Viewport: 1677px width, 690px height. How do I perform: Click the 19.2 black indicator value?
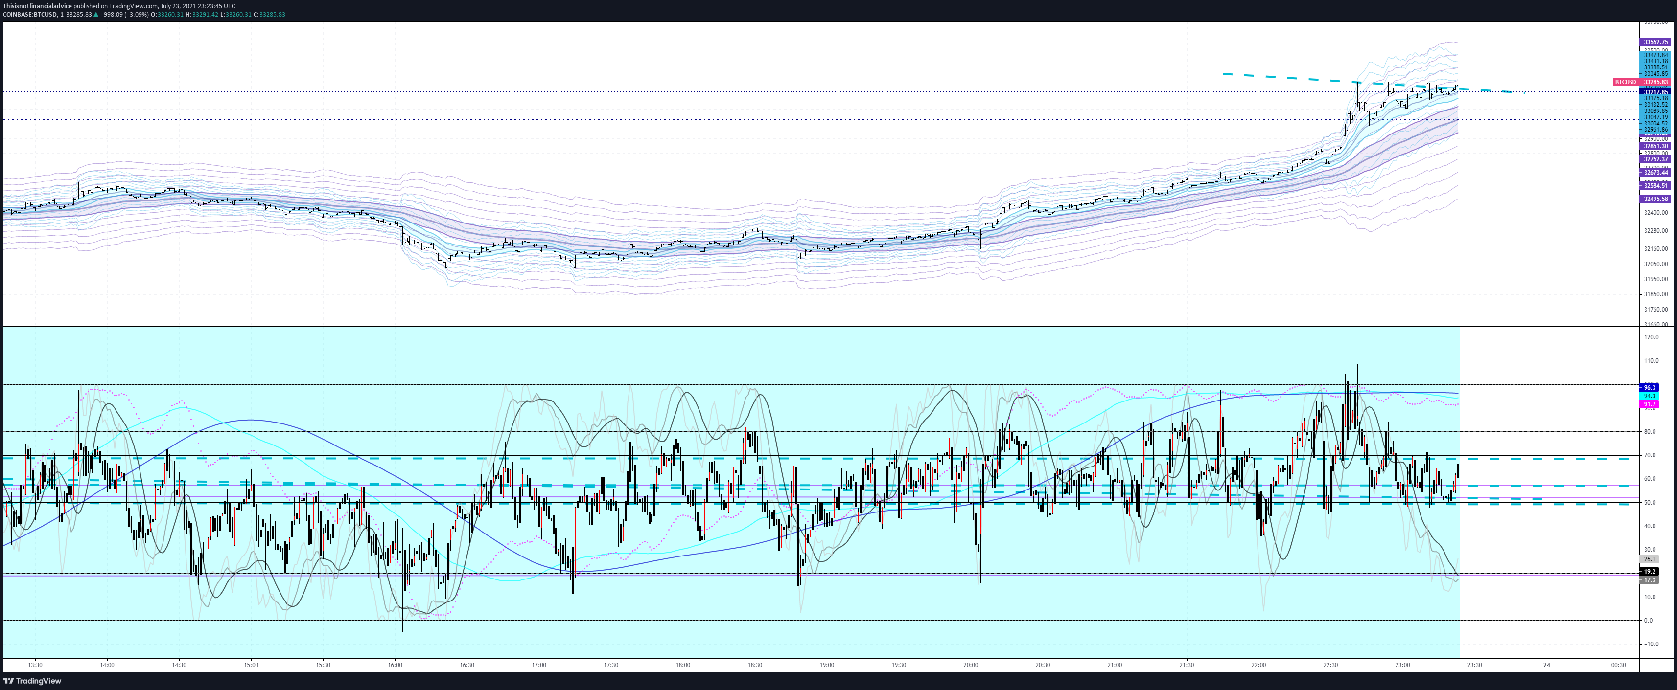(x=1650, y=572)
